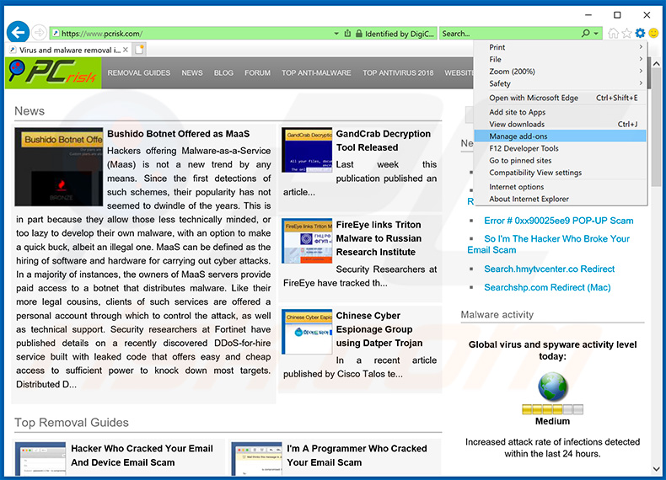Click the Search... input box
This screenshot has width=666, height=480.
510,33
